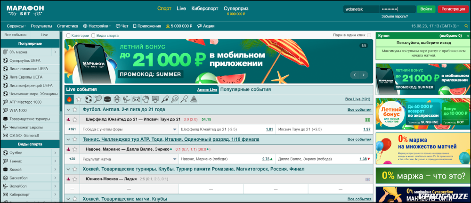Select the fire popular live events icon
Image resolution: width=471 pixels, height=203 pixels.
pos(69,99)
